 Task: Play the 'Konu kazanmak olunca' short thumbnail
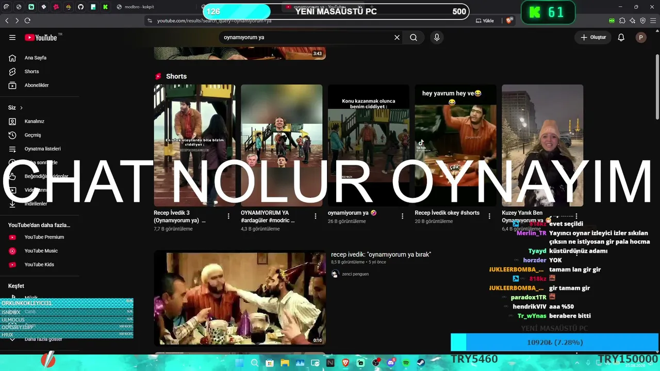coord(369,145)
